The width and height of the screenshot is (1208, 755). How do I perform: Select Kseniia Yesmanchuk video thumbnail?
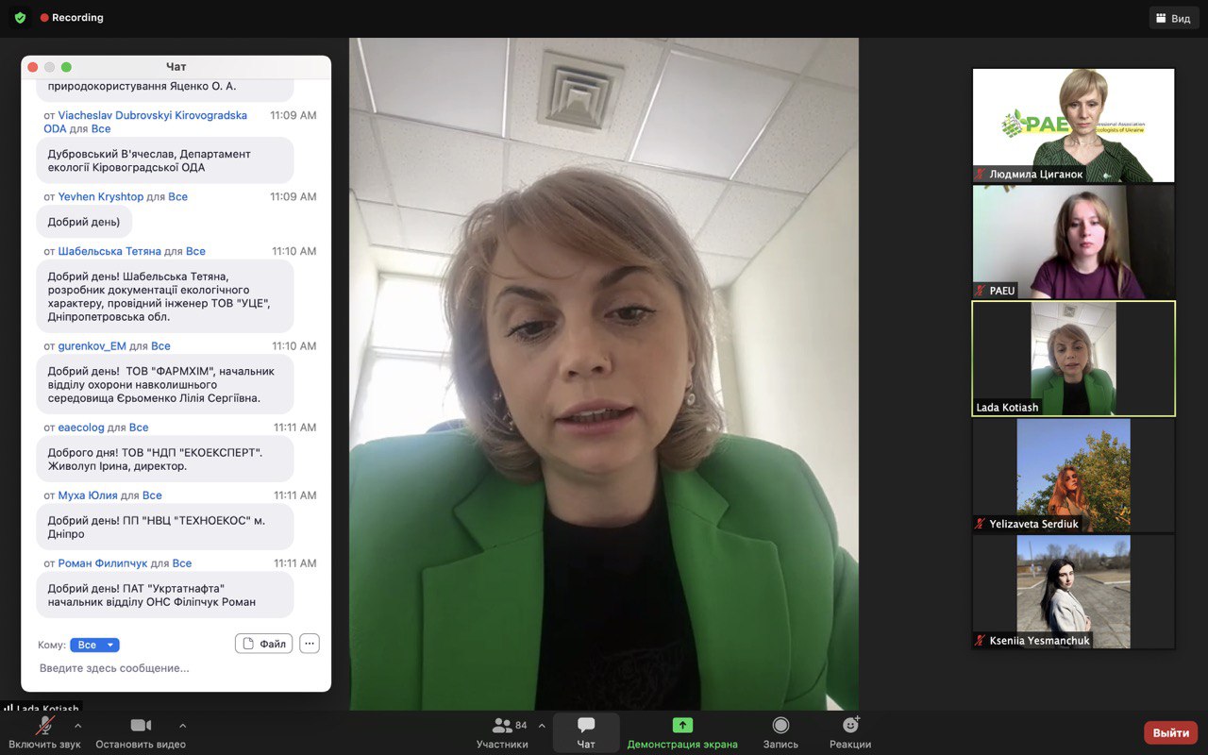[x=1073, y=592]
